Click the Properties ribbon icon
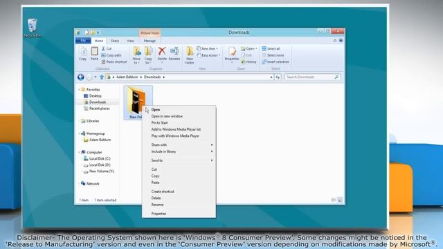The width and height of the screenshot is (443, 249). [x=232, y=54]
